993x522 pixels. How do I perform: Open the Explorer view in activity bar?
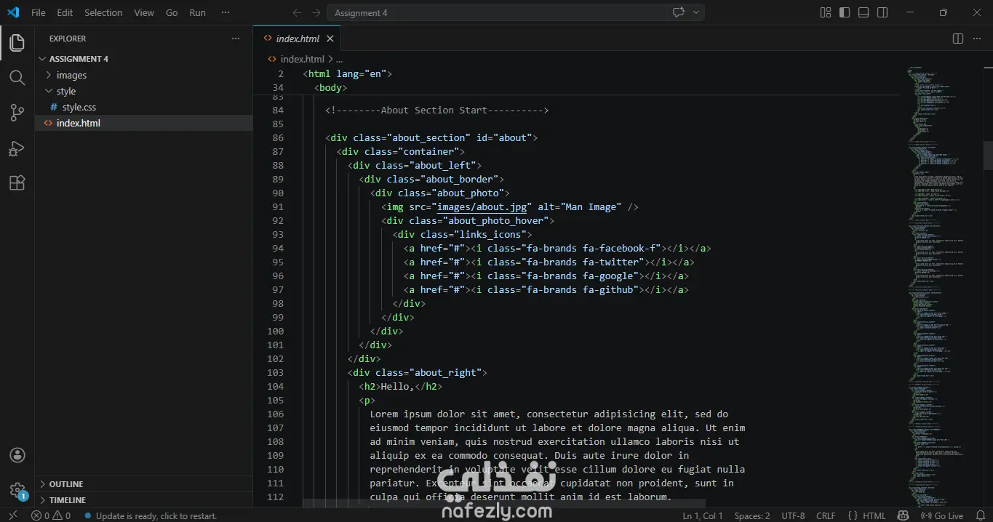17,43
